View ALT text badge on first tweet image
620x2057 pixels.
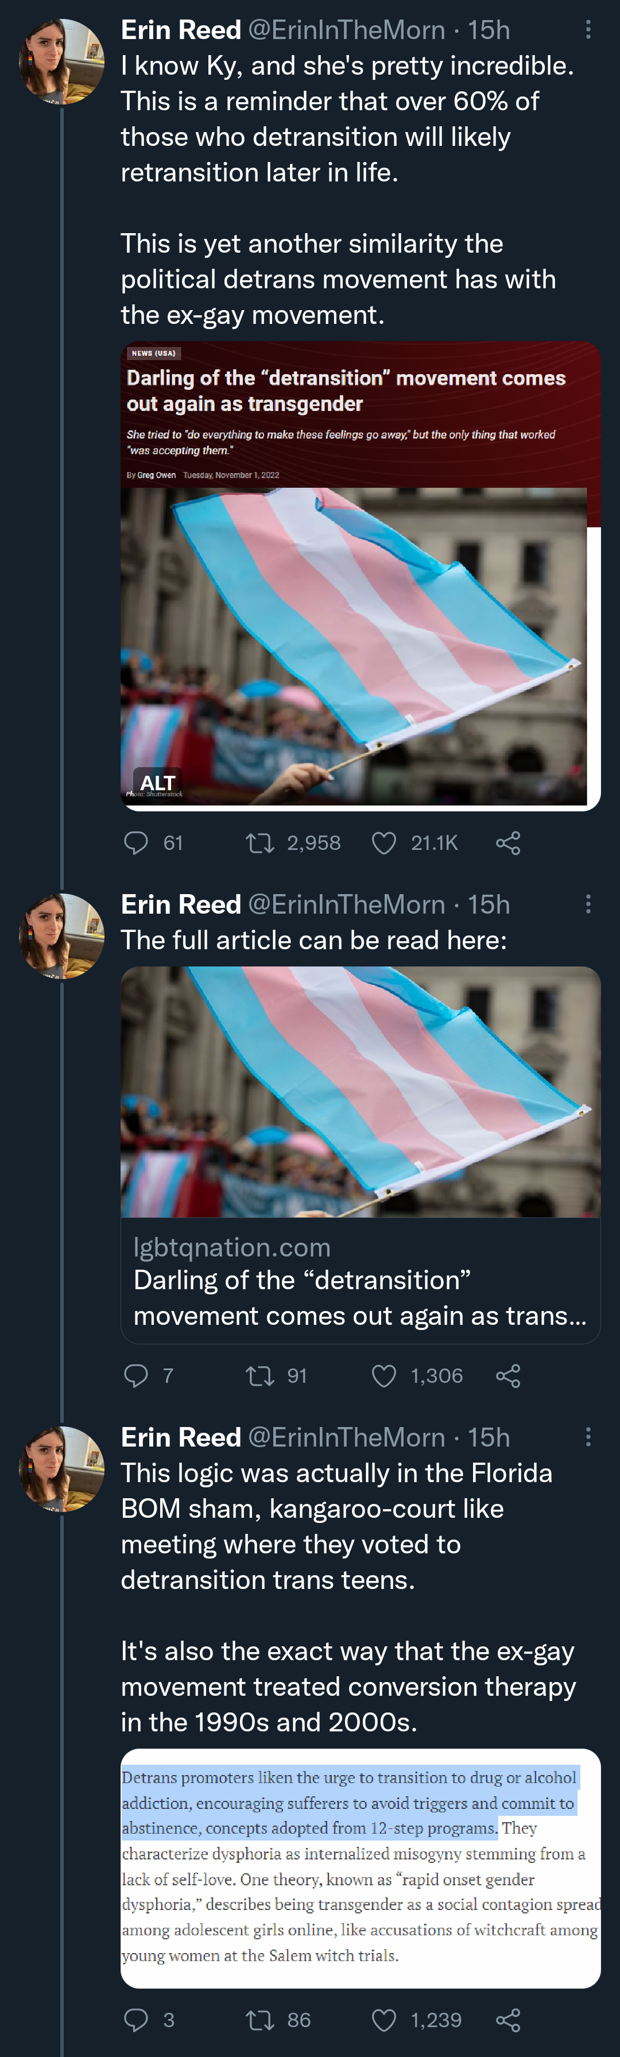tap(157, 782)
